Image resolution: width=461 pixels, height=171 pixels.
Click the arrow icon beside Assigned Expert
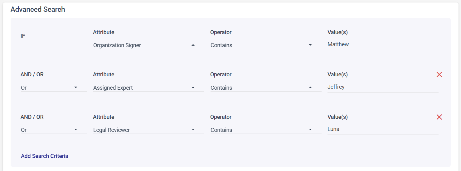coord(193,88)
